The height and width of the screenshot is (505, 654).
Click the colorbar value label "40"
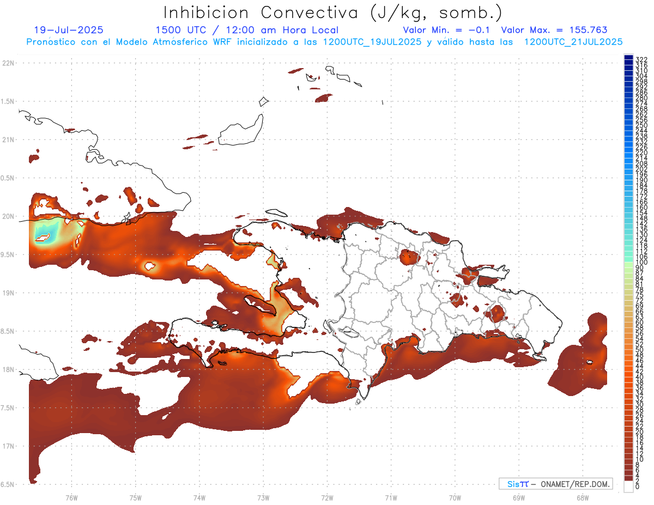tap(640, 377)
